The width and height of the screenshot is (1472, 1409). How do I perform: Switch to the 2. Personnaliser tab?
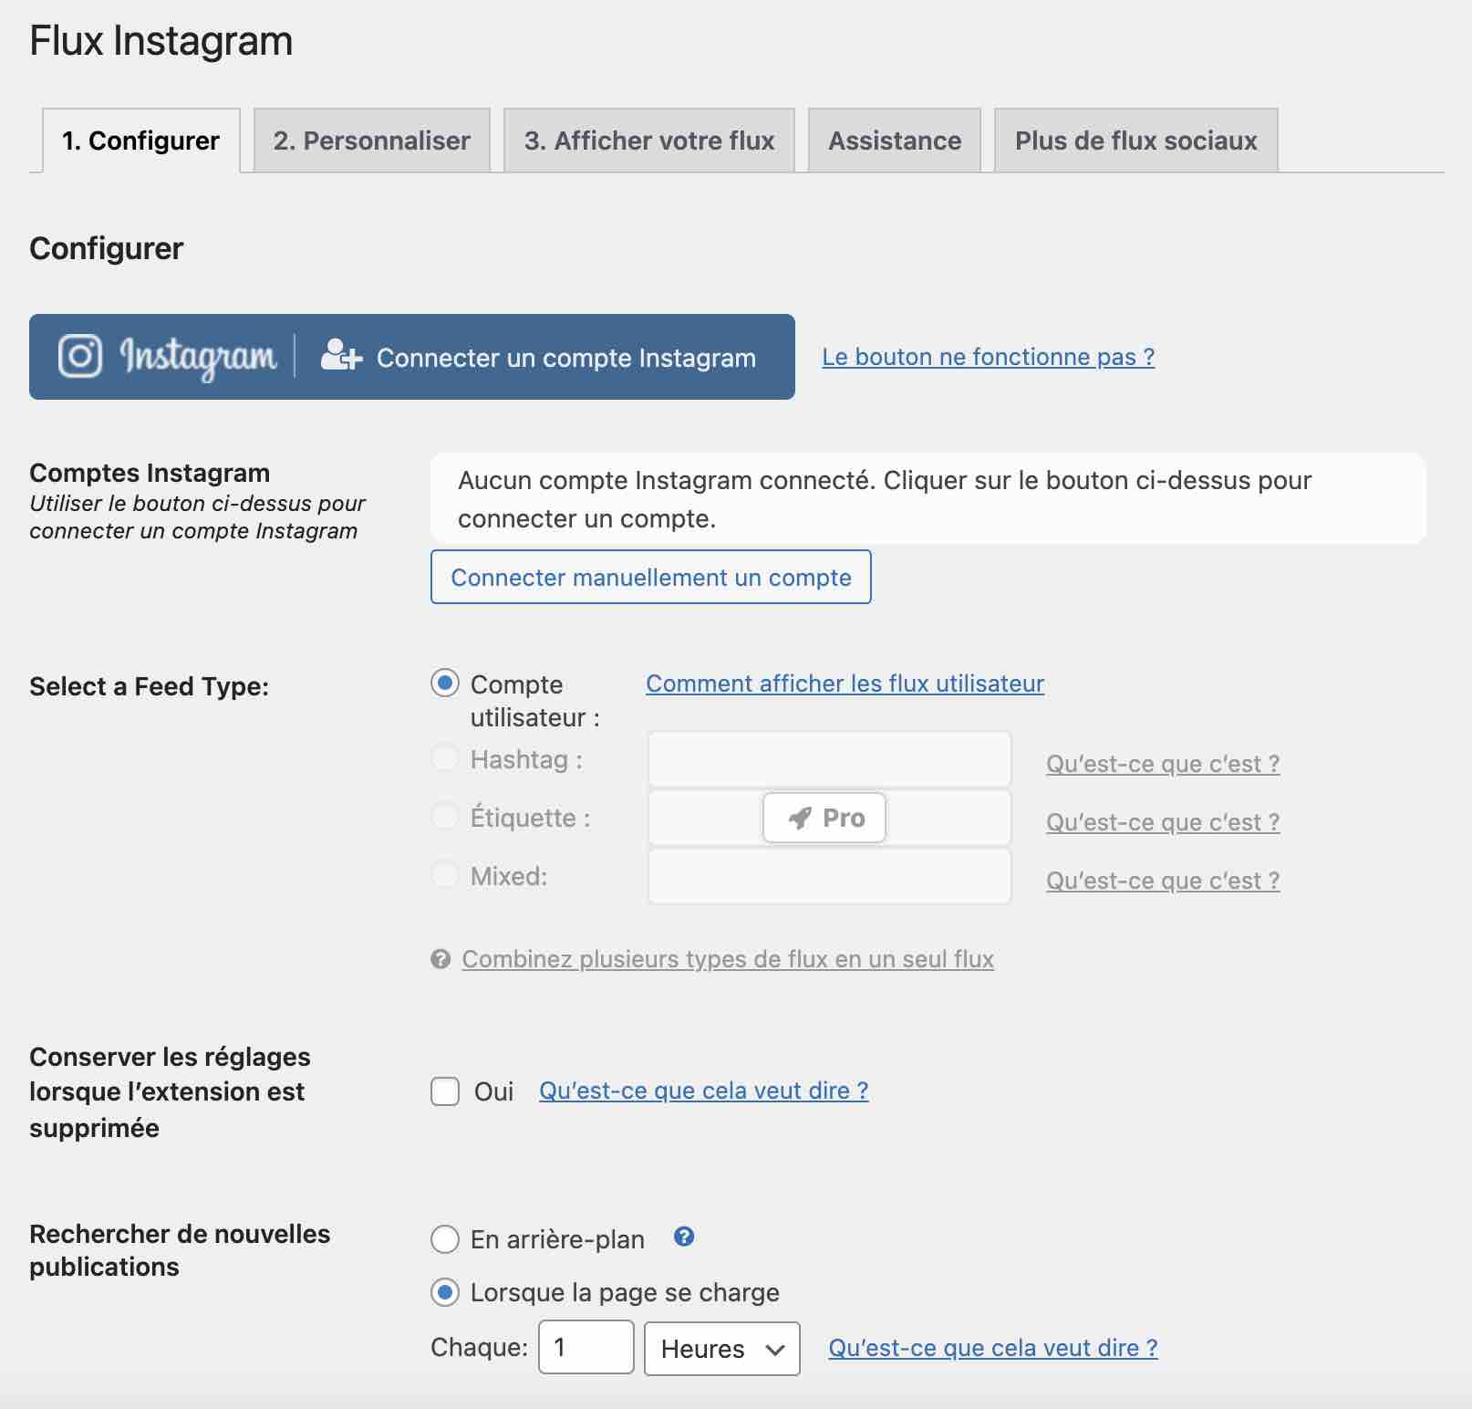pyautogui.click(x=371, y=141)
